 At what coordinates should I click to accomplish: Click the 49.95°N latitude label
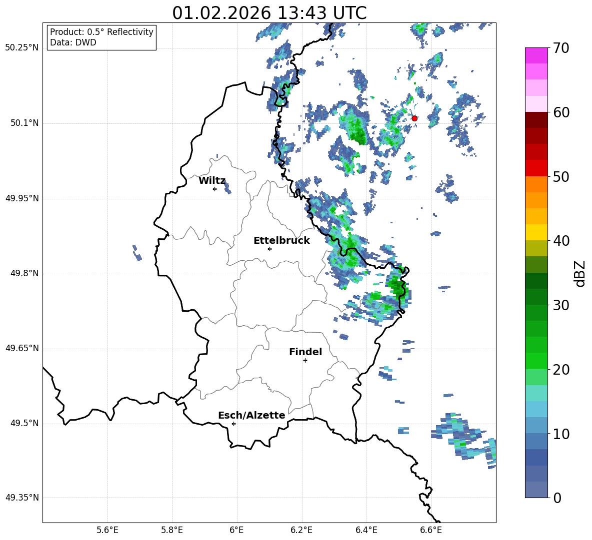tap(22, 198)
